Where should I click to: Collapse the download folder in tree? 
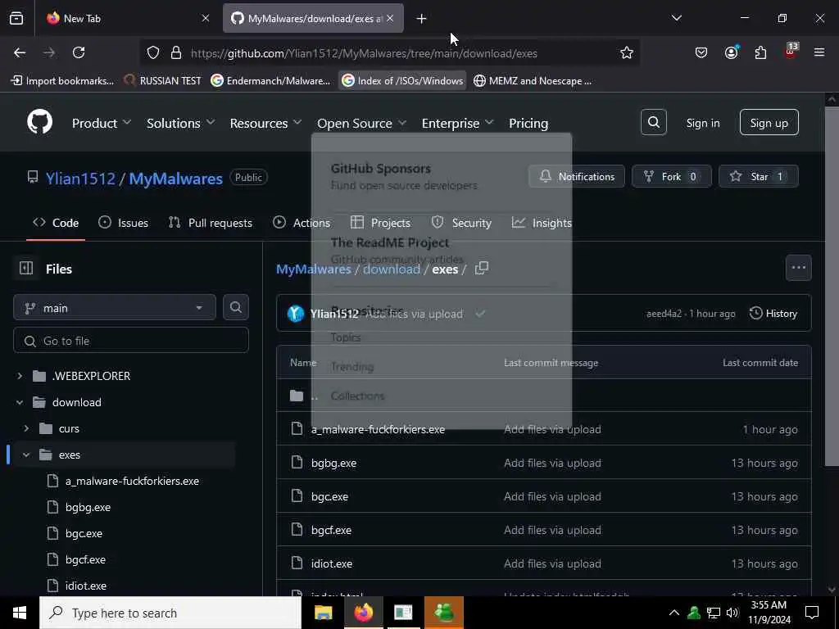coord(20,402)
